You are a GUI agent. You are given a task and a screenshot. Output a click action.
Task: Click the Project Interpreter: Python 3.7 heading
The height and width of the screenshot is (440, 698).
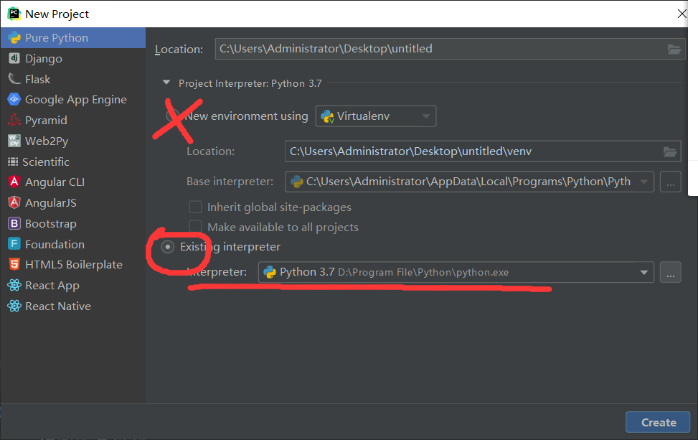click(x=250, y=83)
